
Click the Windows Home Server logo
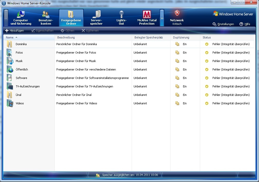[x=233, y=14]
